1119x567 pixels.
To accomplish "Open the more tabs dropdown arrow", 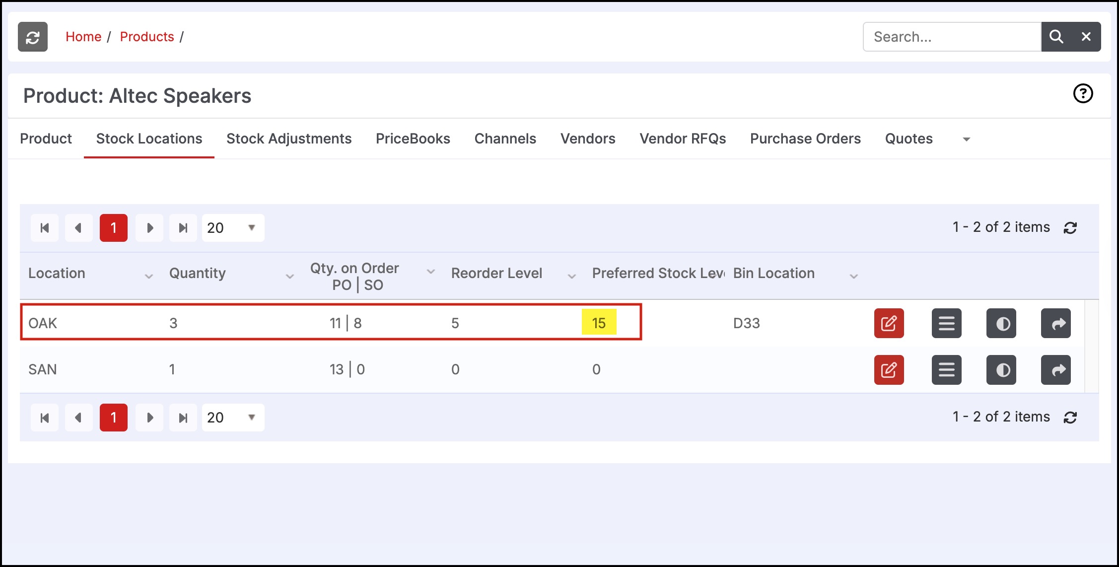I will 966,140.
